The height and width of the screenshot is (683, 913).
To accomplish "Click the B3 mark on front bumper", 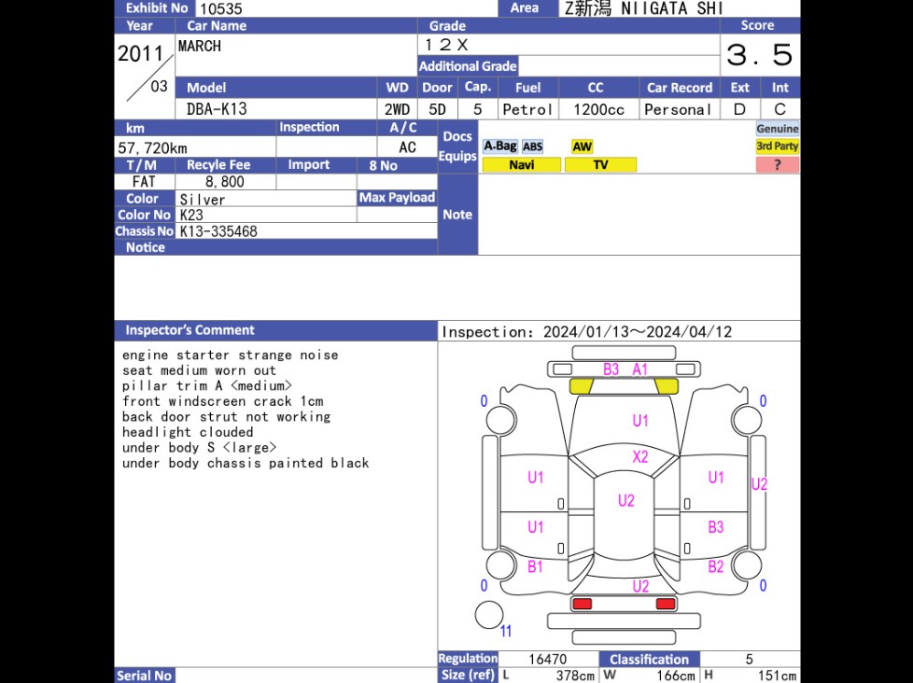I will 611,369.
